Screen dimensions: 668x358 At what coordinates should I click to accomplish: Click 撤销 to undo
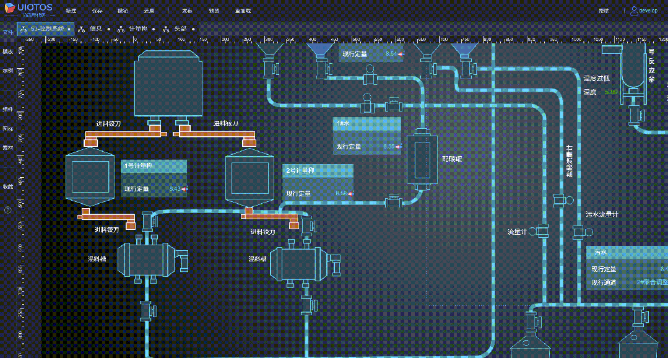tap(123, 11)
